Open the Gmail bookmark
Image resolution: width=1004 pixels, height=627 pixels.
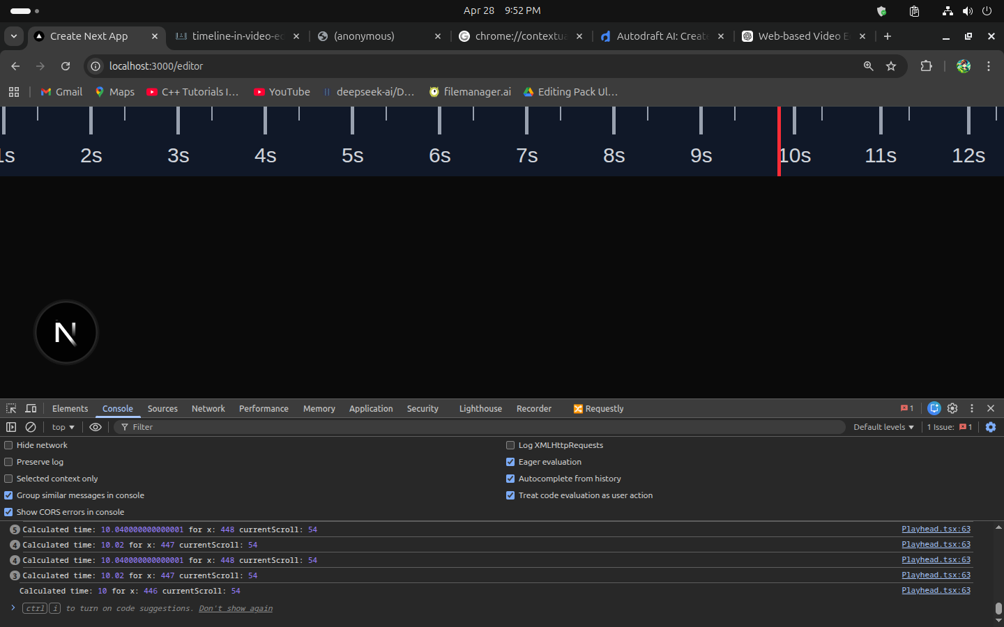tap(61, 92)
